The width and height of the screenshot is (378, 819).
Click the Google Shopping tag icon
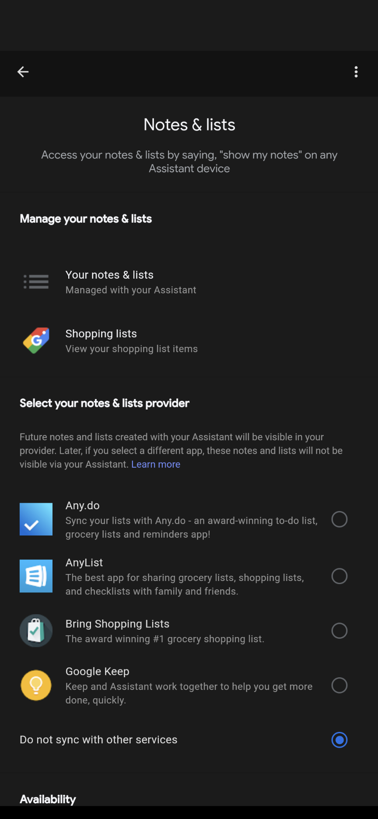tap(36, 340)
